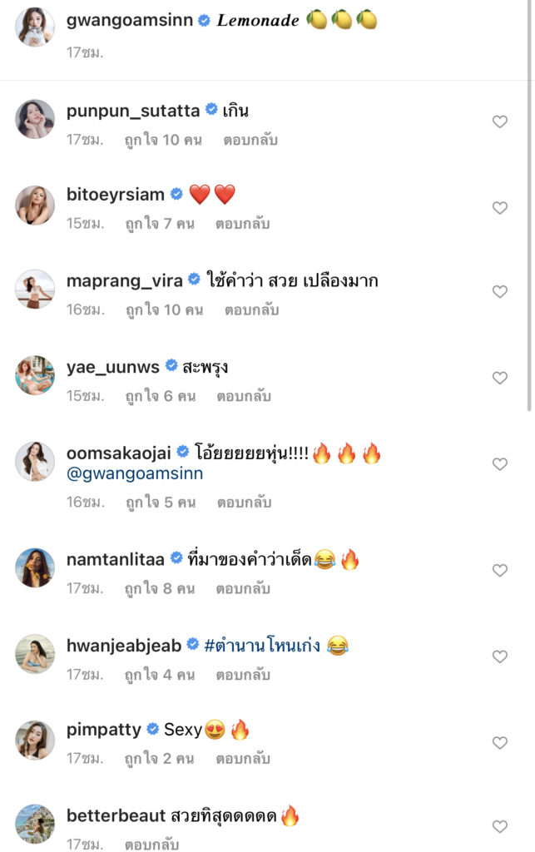Viewport: 535px width, 852px height.
Task: Open gwangoamsinn's profile picture
Action: [35, 27]
